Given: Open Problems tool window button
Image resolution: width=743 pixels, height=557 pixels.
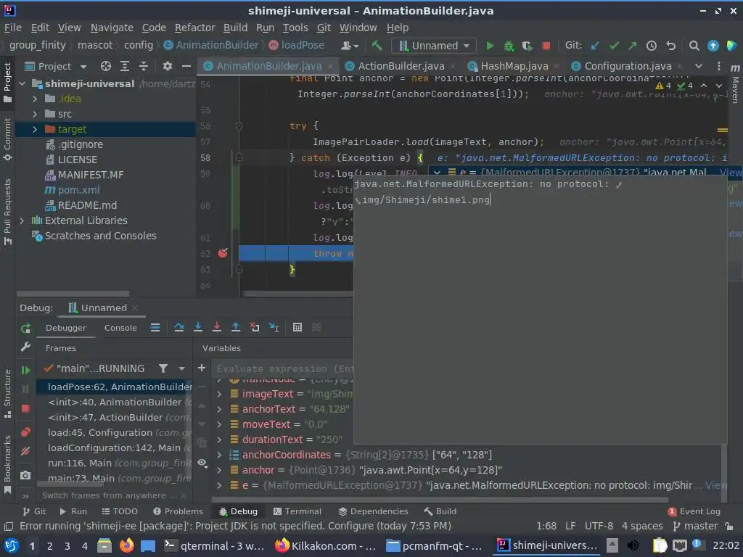Looking at the screenshot, I should click(178, 511).
